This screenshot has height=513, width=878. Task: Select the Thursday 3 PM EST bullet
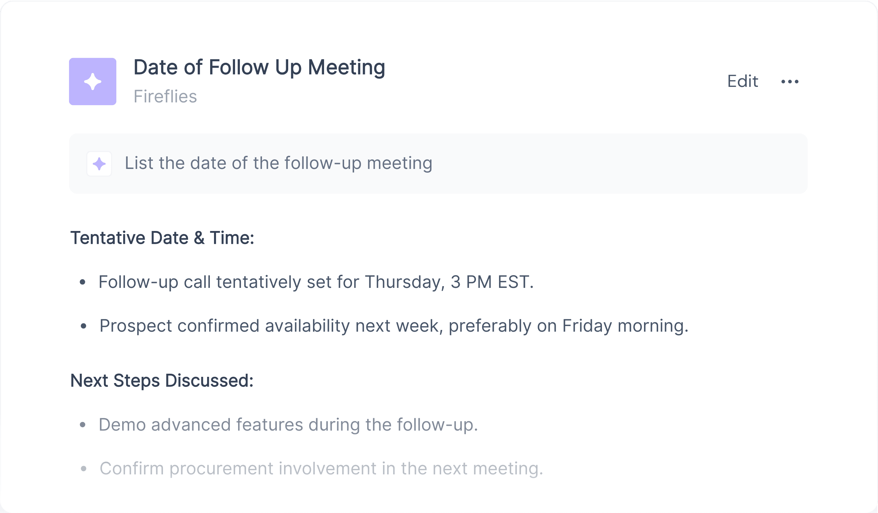click(316, 282)
